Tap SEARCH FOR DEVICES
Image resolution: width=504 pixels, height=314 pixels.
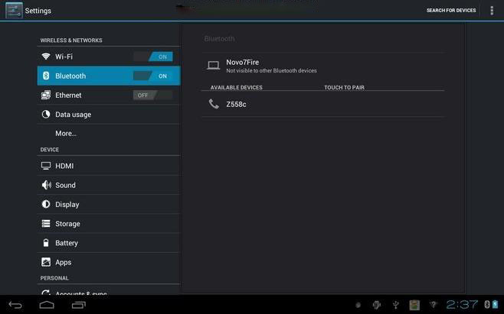pos(451,11)
